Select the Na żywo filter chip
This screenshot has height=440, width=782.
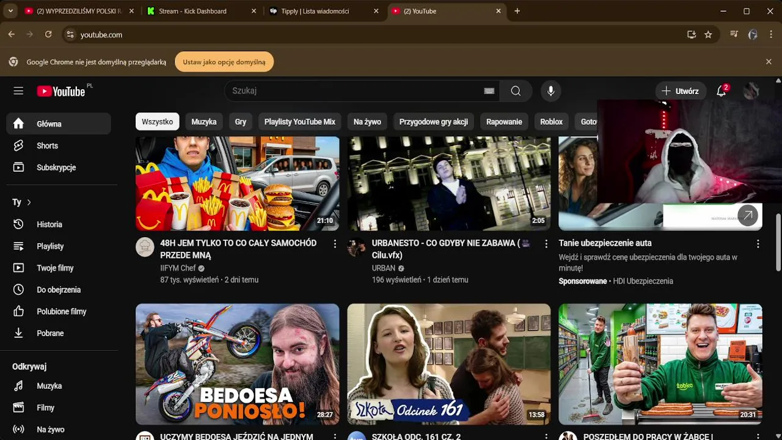[367, 122]
